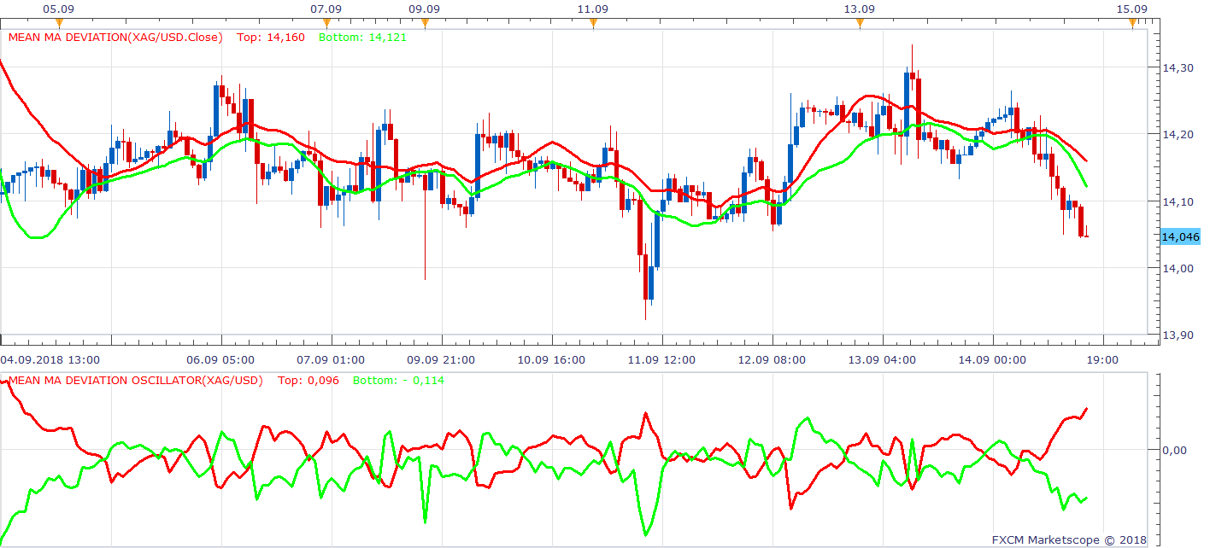Click the '13.09 04:00' time axis label
1216x548 pixels.
pyautogui.click(x=883, y=360)
